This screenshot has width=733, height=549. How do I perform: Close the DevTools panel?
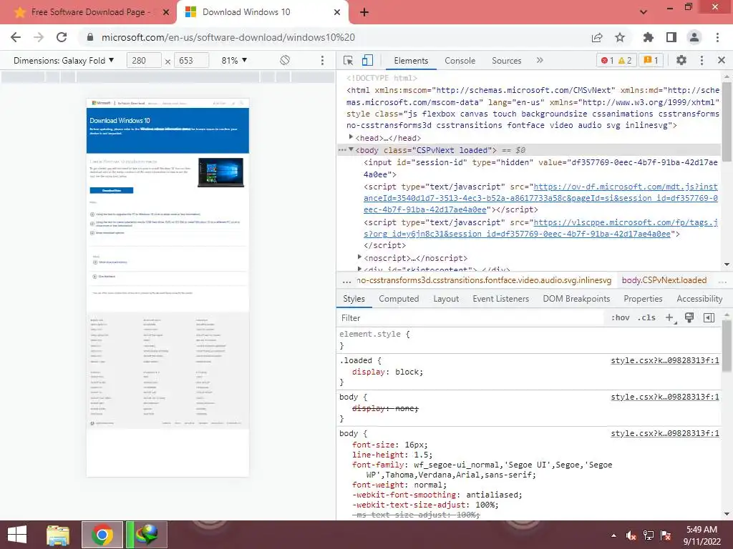click(722, 60)
